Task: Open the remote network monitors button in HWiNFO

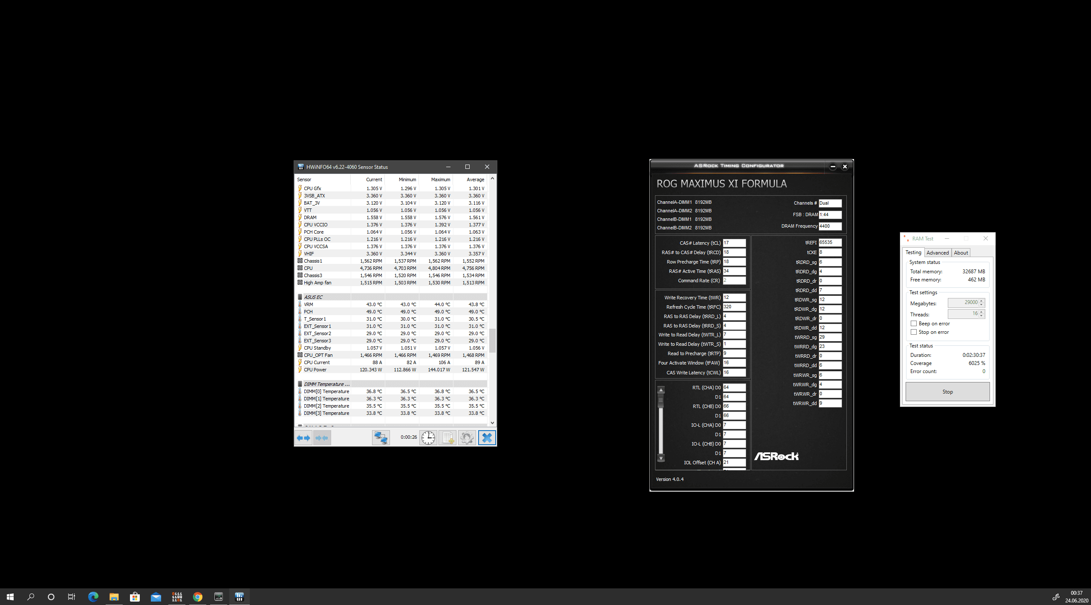Action: (x=381, y=438)
